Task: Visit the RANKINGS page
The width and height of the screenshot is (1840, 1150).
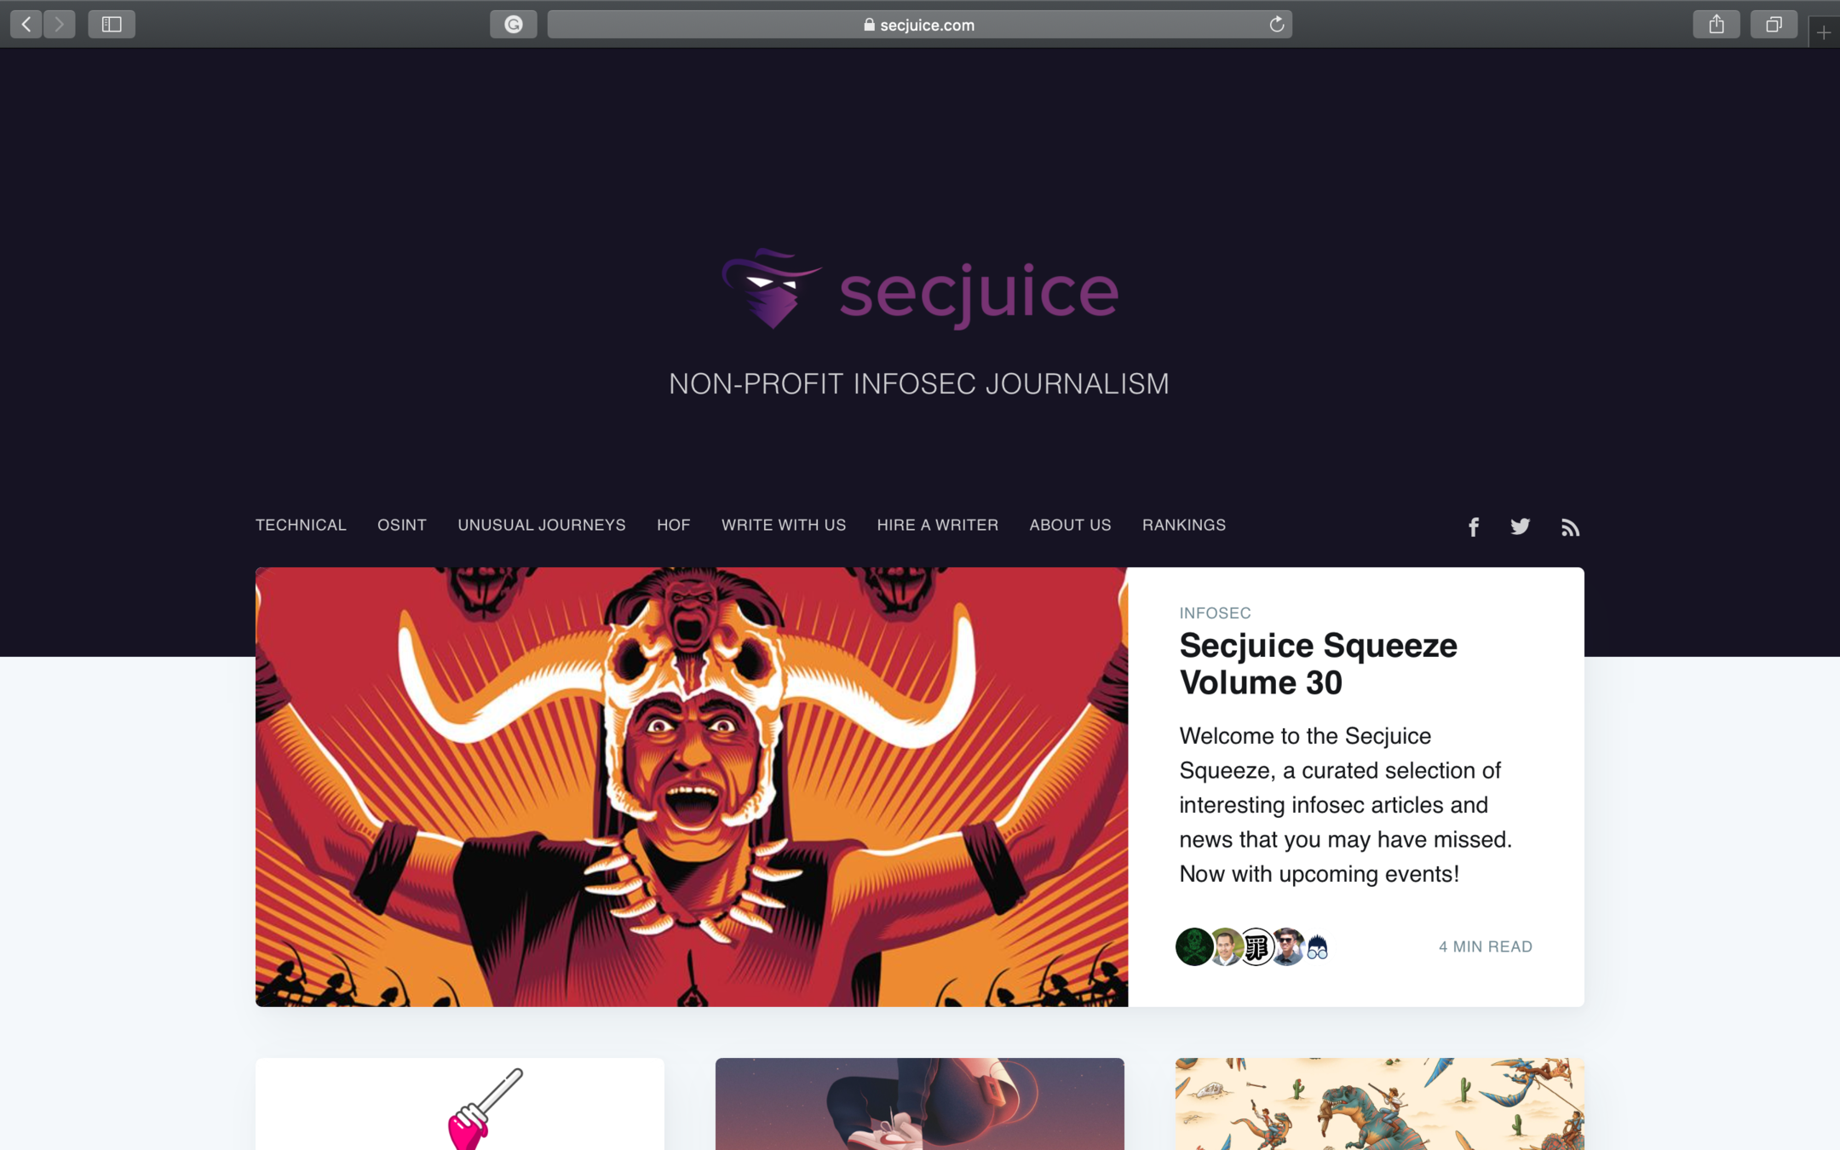Action: click(x=1184, y=526)
